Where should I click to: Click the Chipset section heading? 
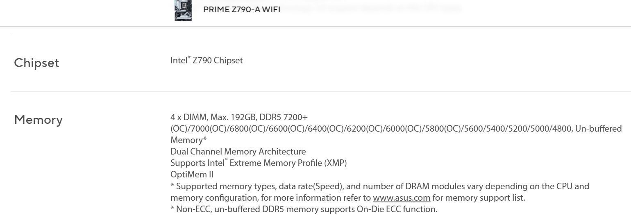36,63
